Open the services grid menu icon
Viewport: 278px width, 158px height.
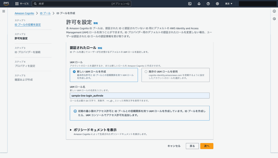[17, 4]
